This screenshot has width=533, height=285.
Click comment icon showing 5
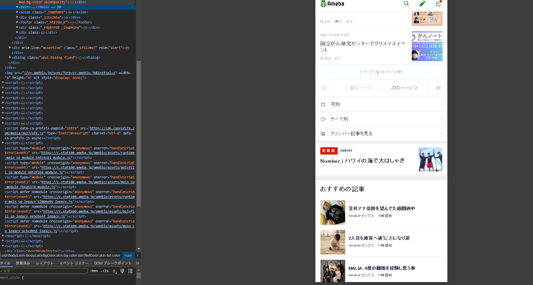coord(337,22)
